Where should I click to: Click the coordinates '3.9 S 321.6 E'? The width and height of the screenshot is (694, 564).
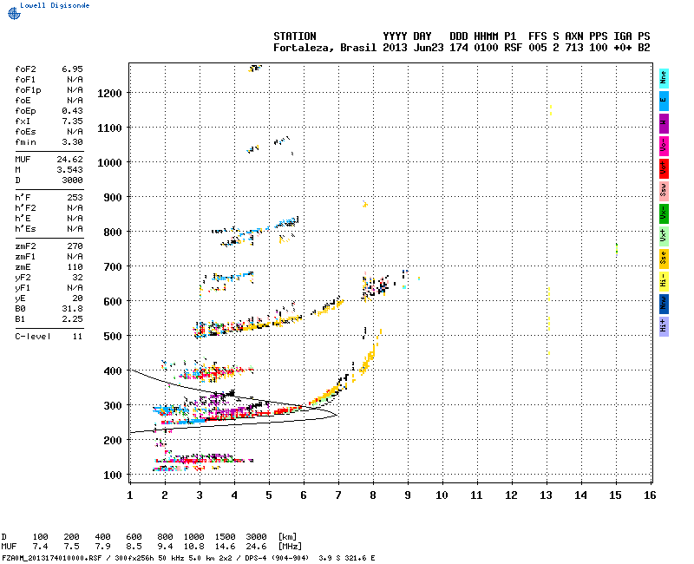pyautogui.click(x=346, y=558)
